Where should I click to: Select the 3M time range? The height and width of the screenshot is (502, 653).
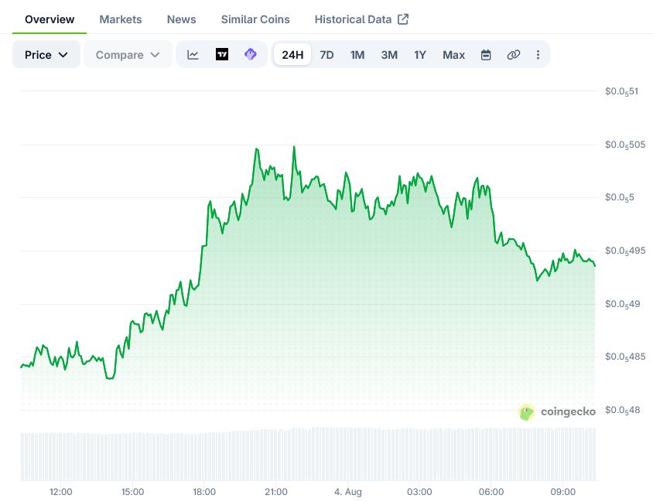tap(389, 54)
